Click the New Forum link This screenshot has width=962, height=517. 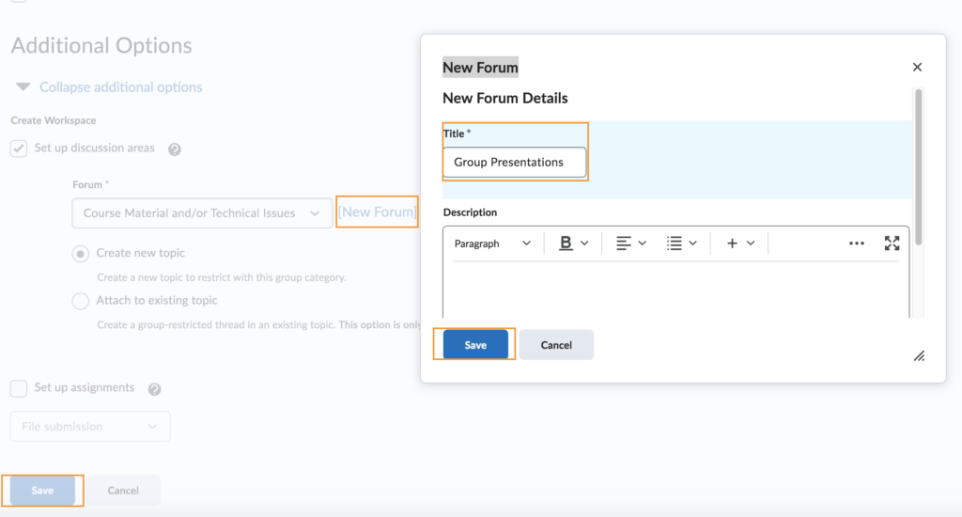coord(377,212)
